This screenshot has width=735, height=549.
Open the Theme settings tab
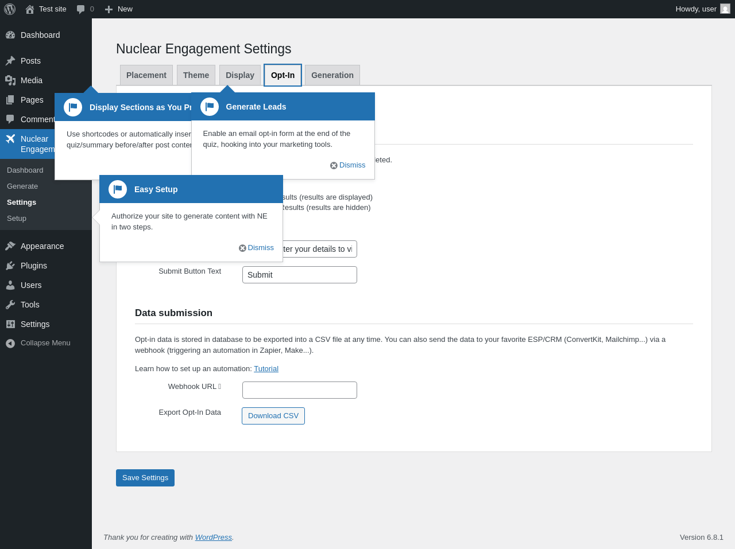[196, 75]
